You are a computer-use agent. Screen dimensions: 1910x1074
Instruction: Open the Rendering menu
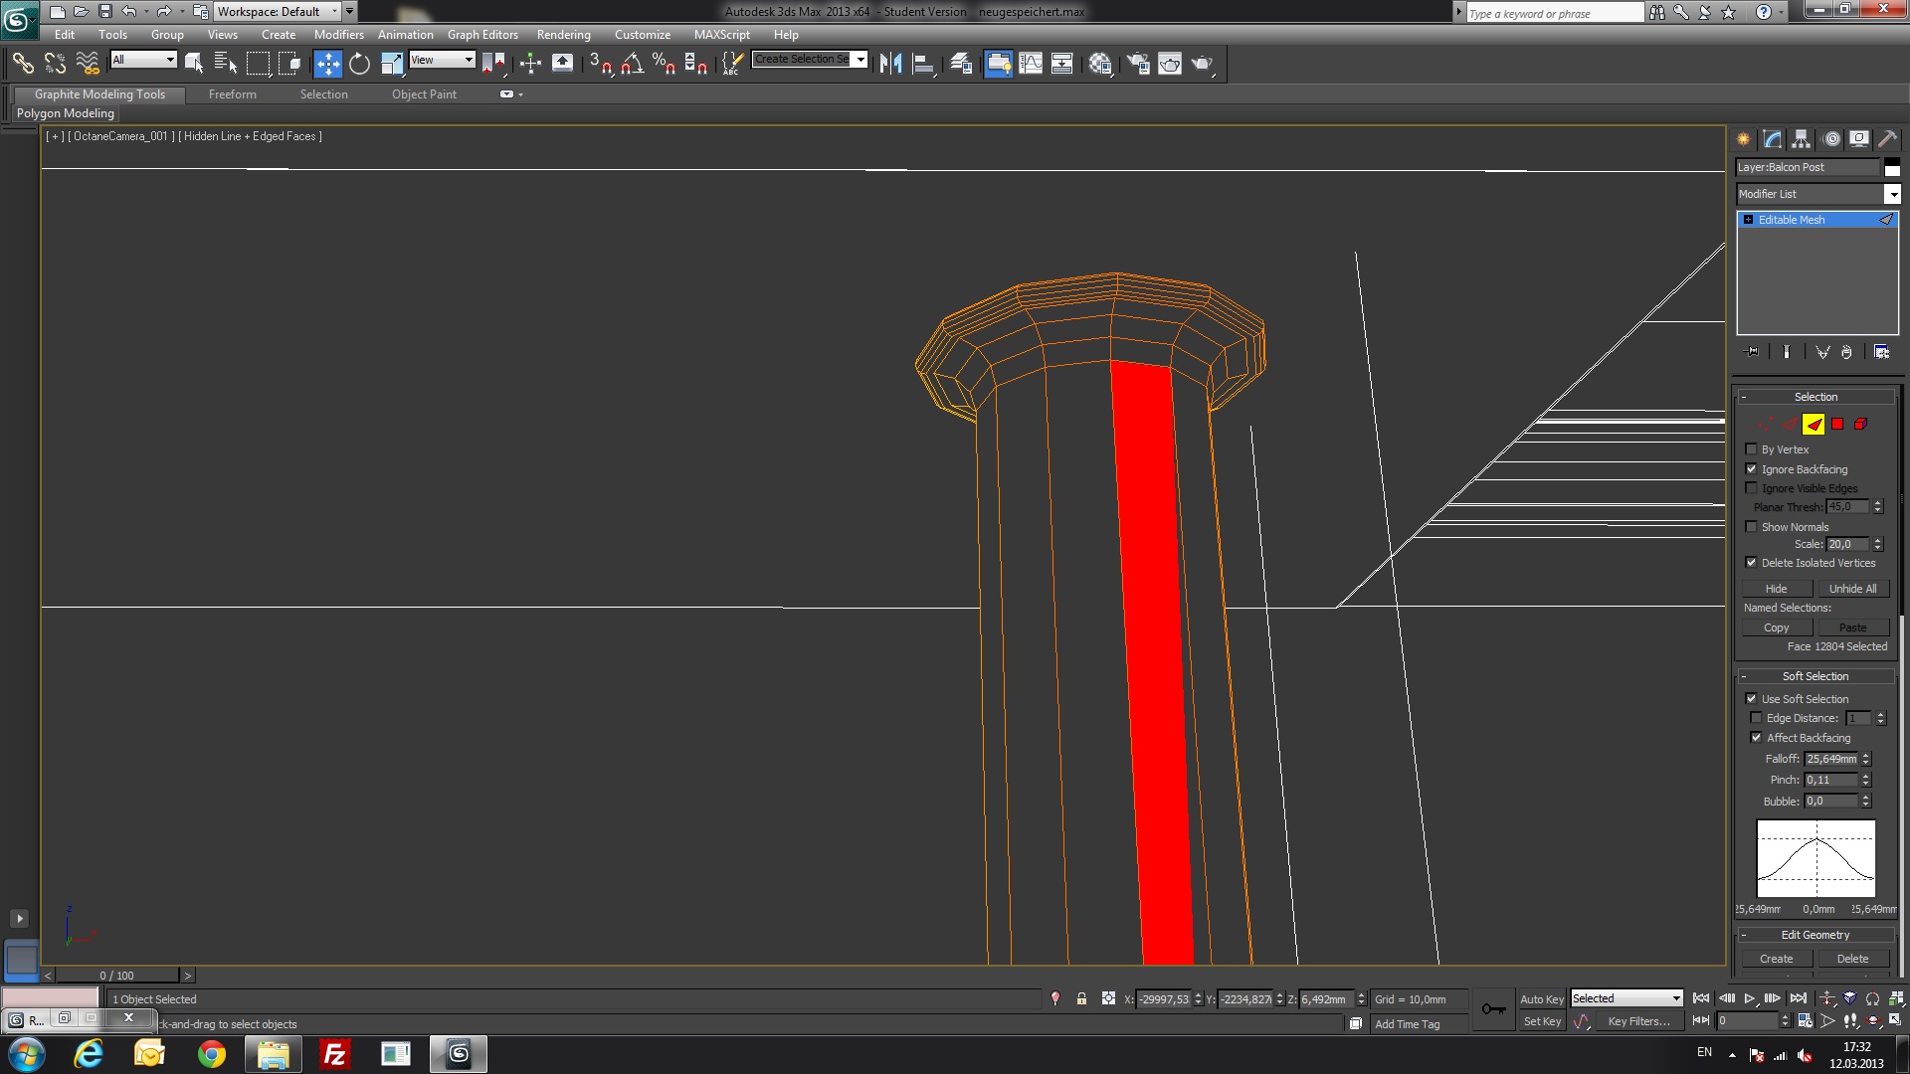click(563, 34)
